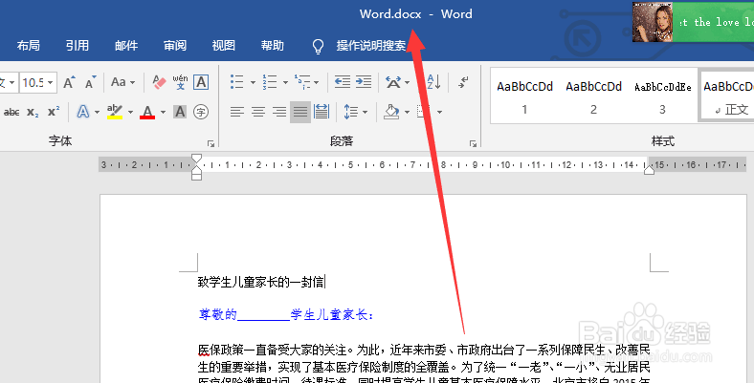Switch to the 邮件 tab

point(126,46)
